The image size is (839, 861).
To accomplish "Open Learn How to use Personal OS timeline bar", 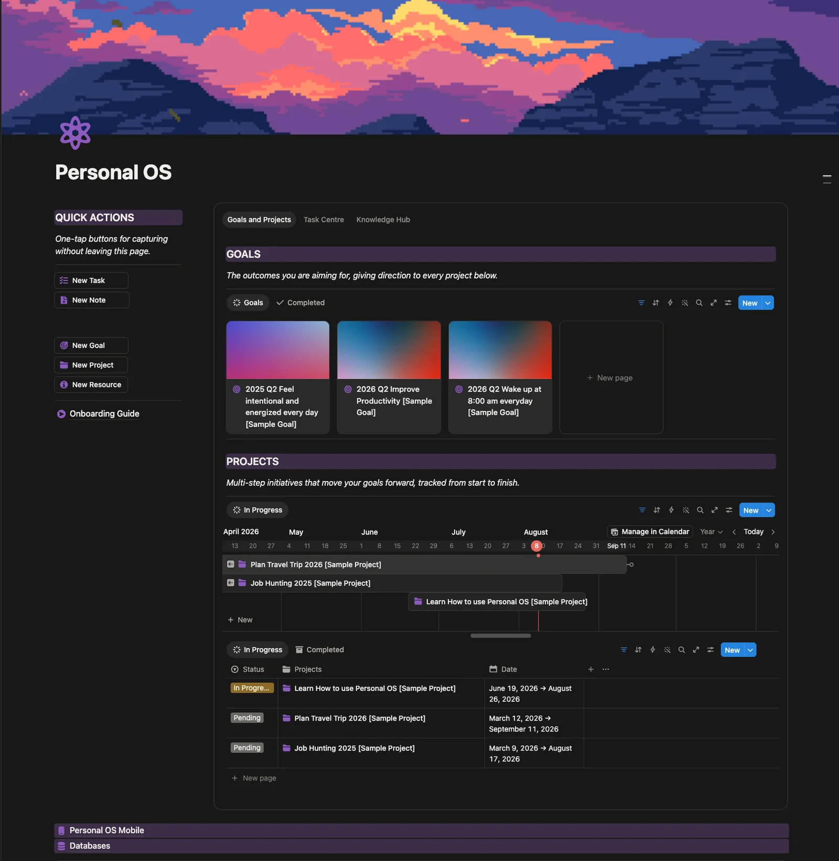I will tap(497, 602).
